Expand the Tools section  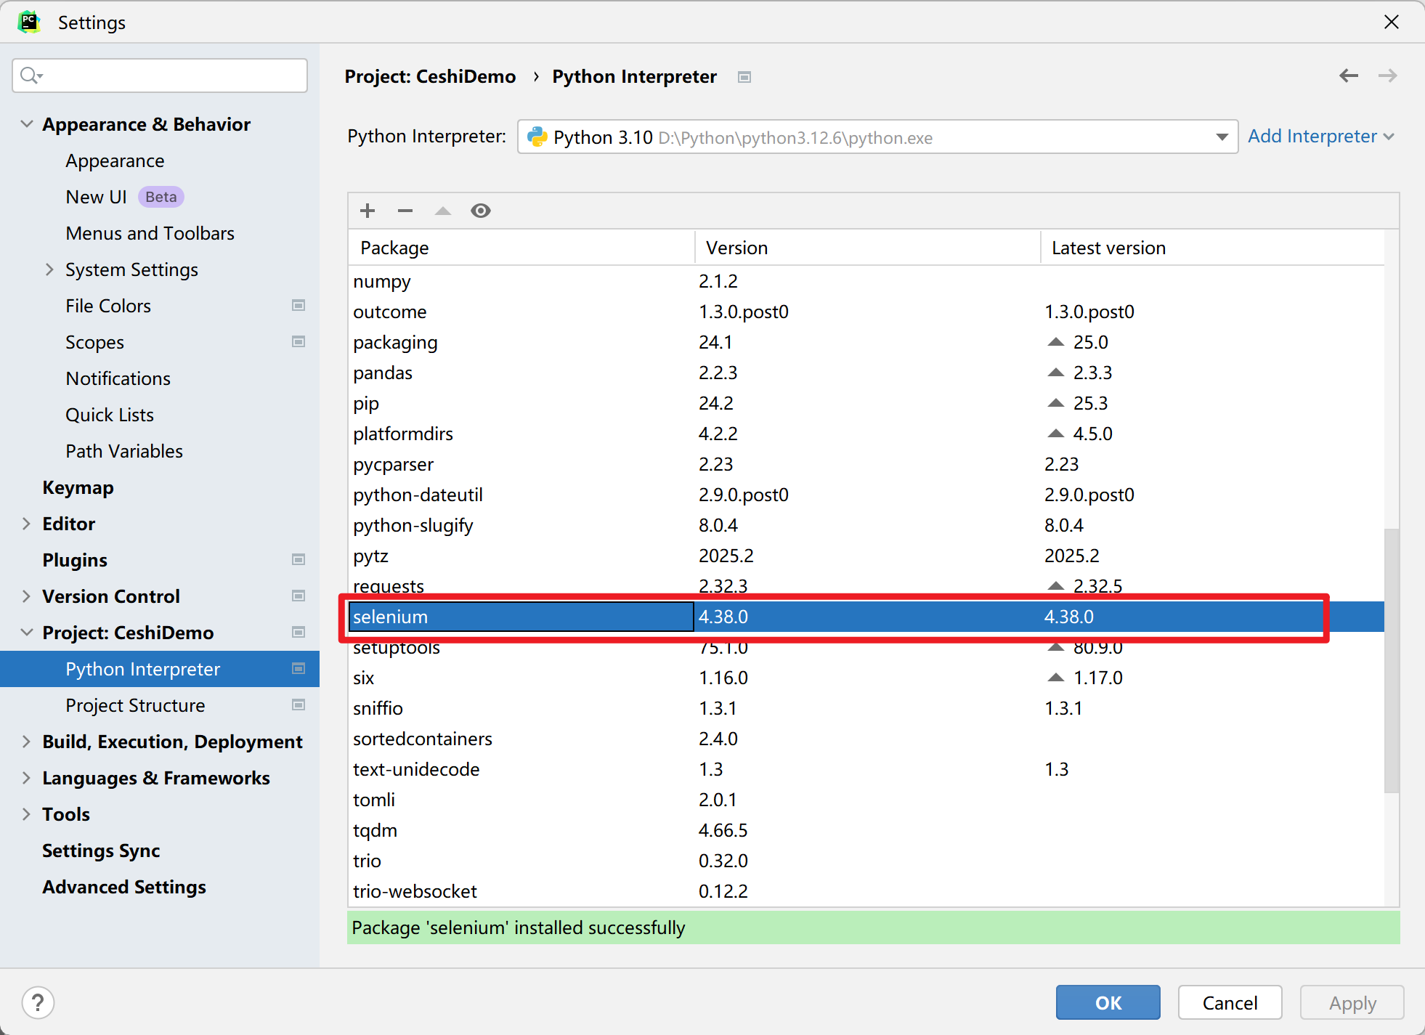27,814
